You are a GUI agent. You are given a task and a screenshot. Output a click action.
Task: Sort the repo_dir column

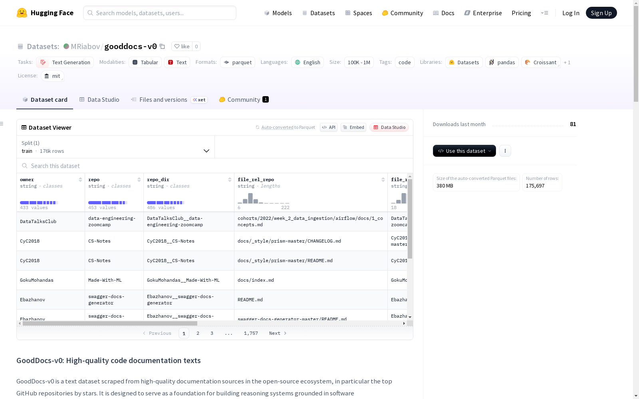tap(230, 180)
